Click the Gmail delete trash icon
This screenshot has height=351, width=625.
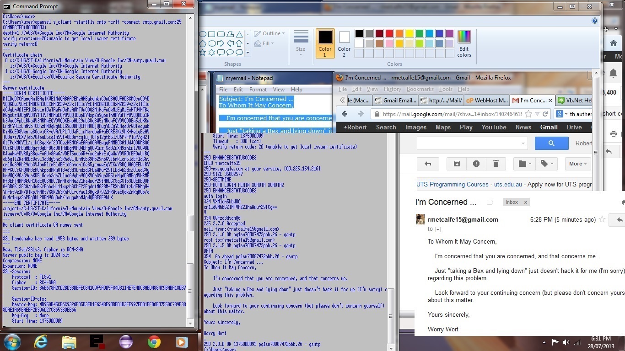tap(496, 164)
